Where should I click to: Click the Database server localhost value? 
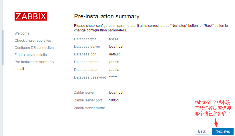coord(116,47)
